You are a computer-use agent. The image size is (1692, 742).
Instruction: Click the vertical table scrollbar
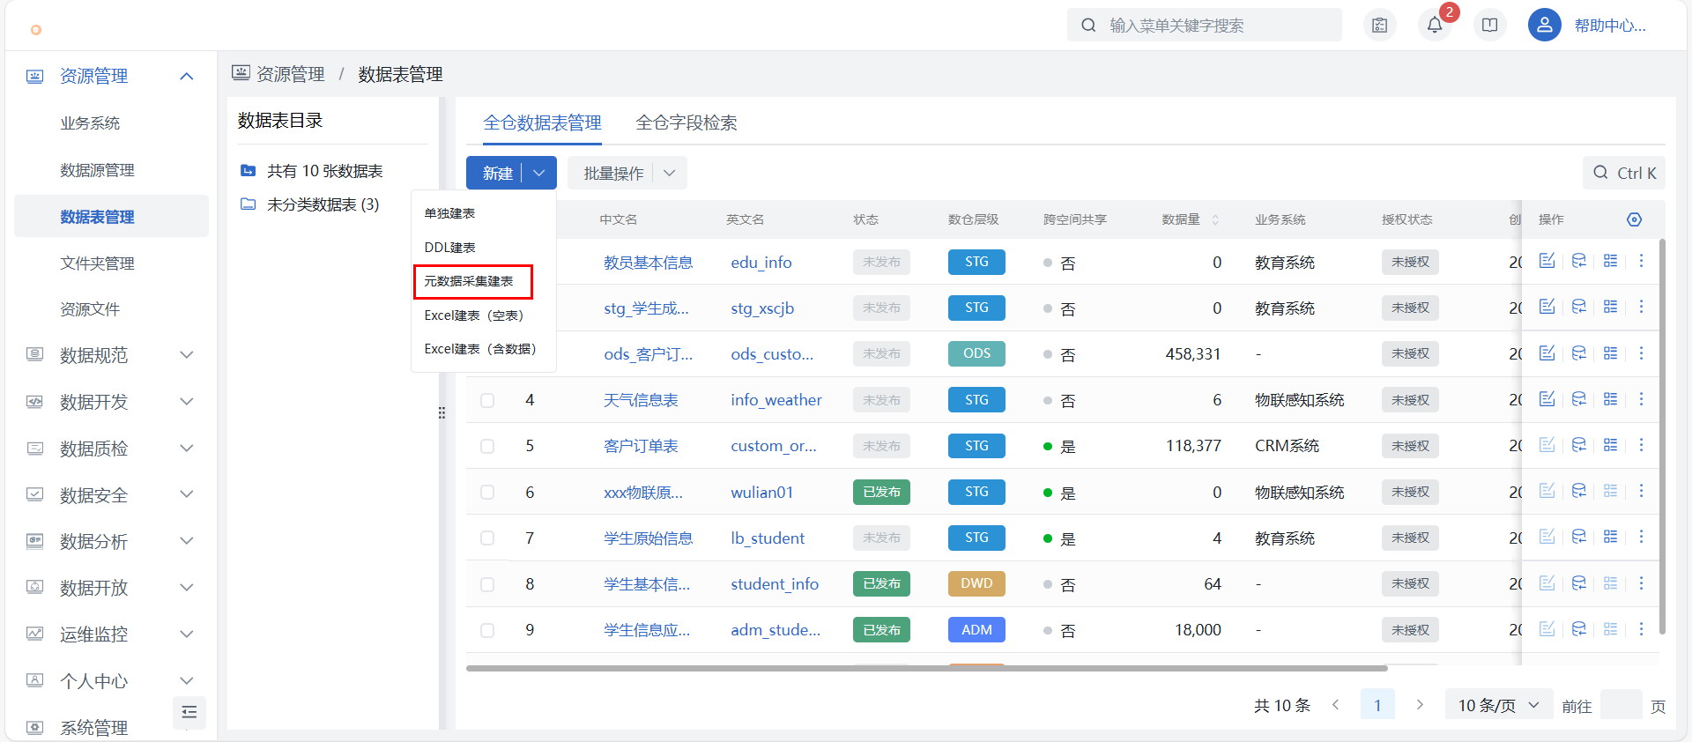(1662, 436)
